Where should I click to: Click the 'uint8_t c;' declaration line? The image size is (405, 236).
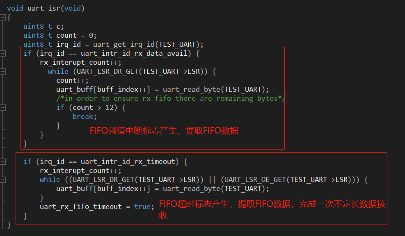(43, 26)
